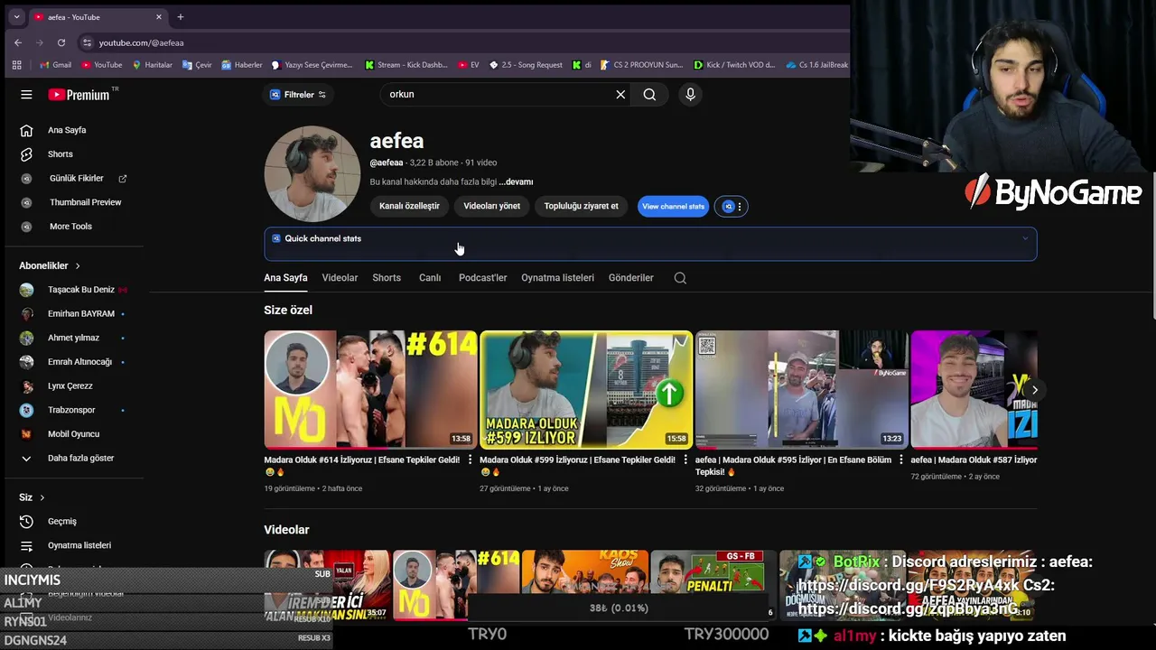Open Gmail bookmark

[x=55, y=65]
